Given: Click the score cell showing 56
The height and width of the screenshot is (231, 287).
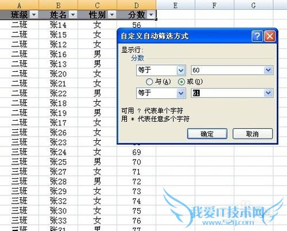Looking at the screenshot, I should 137,25.
